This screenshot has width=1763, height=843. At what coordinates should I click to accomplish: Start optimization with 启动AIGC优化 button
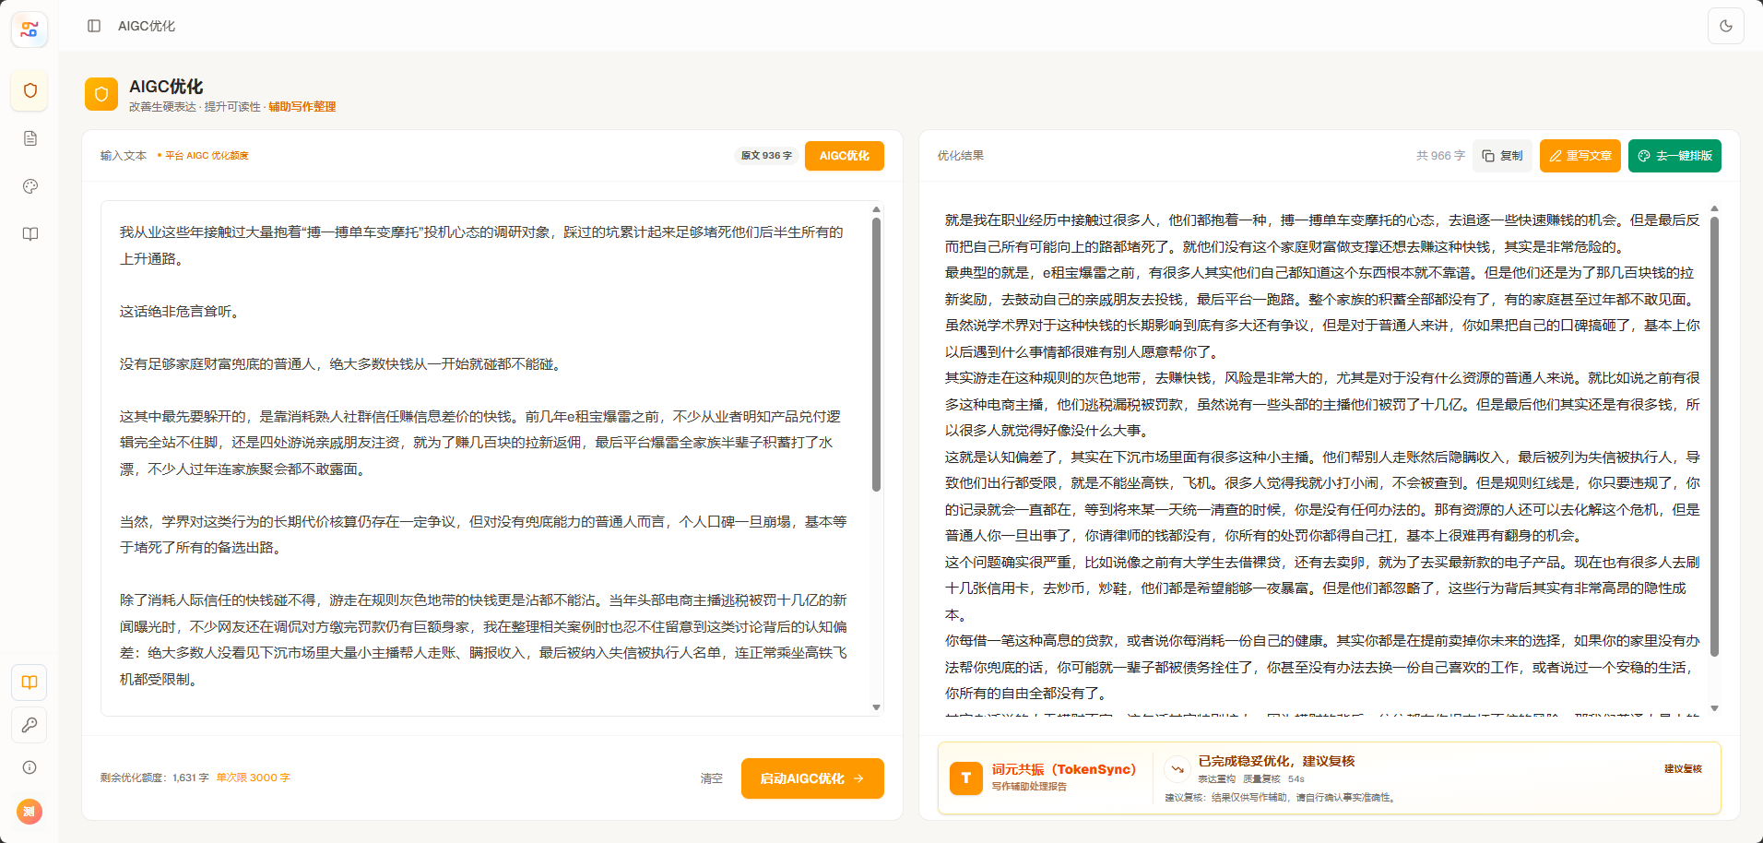(x=812, y=778)
